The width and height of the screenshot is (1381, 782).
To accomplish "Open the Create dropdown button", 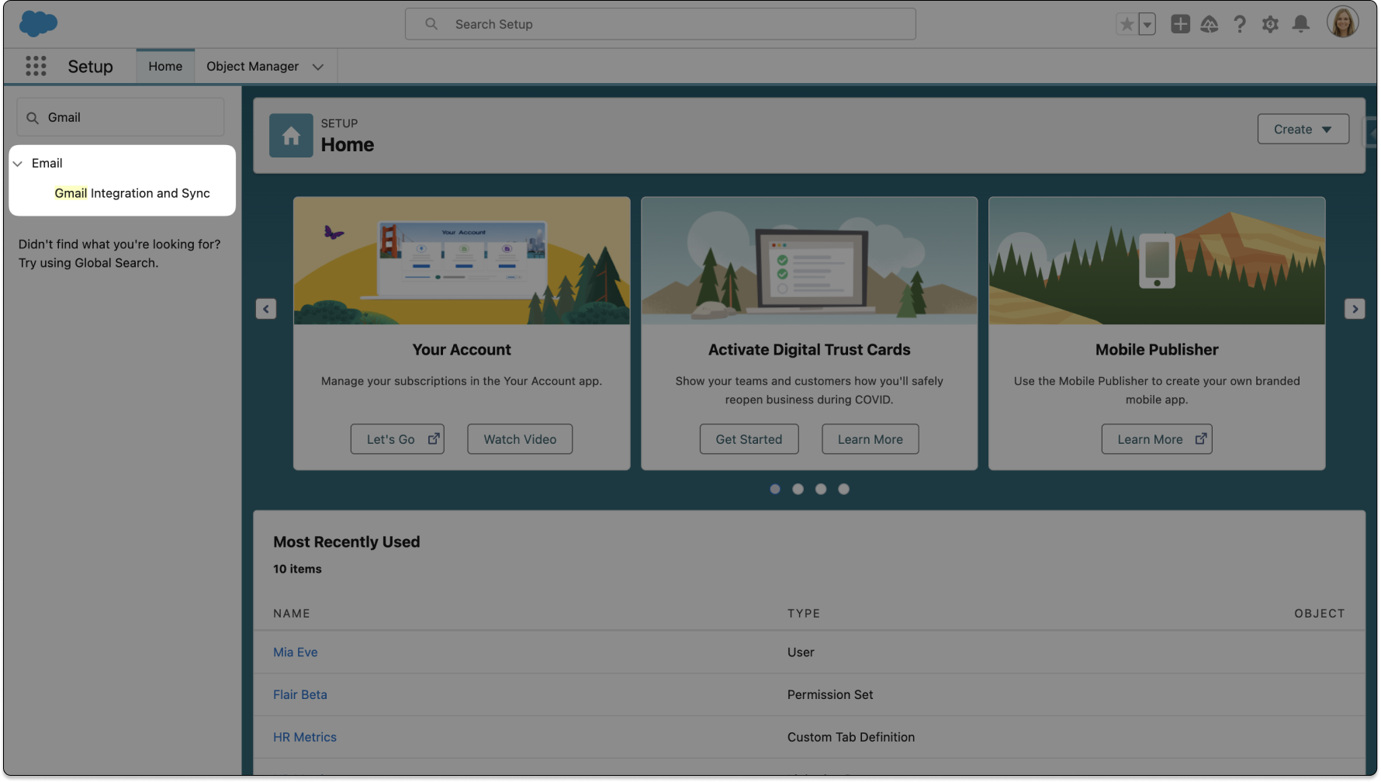I will tap(1303, 129).
